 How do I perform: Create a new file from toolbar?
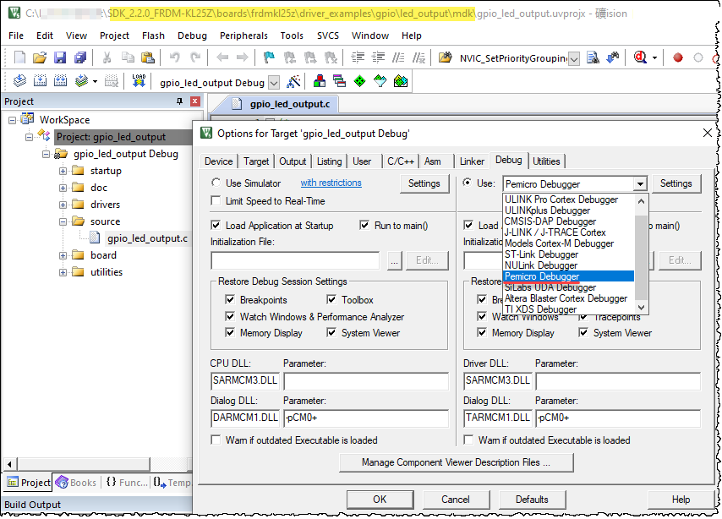[x=19, y=57]
